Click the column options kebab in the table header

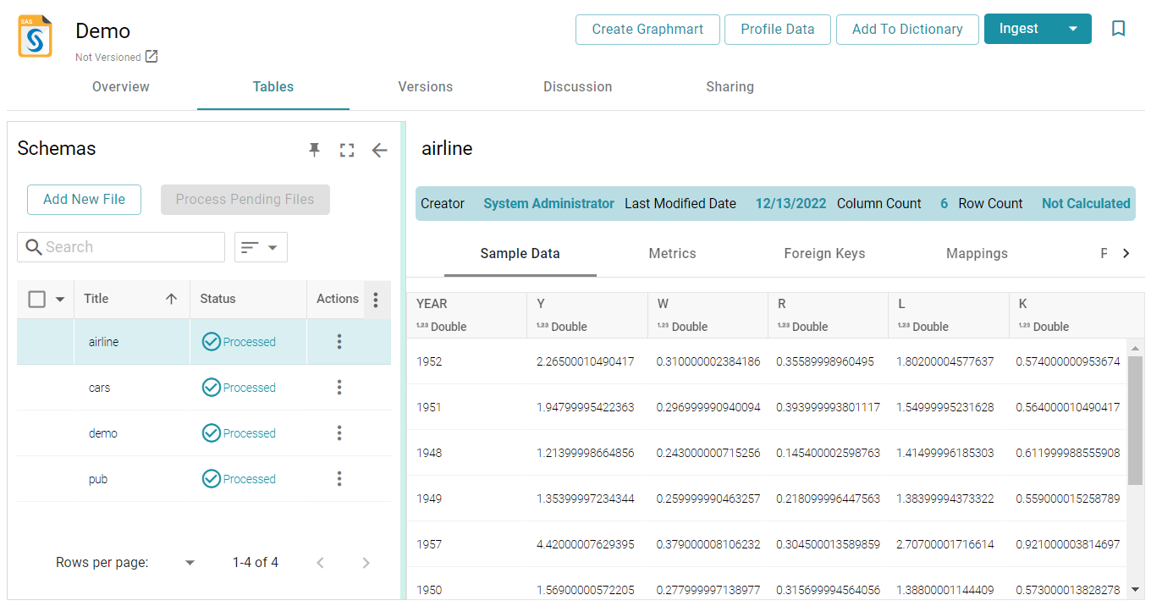coord(376,299)
